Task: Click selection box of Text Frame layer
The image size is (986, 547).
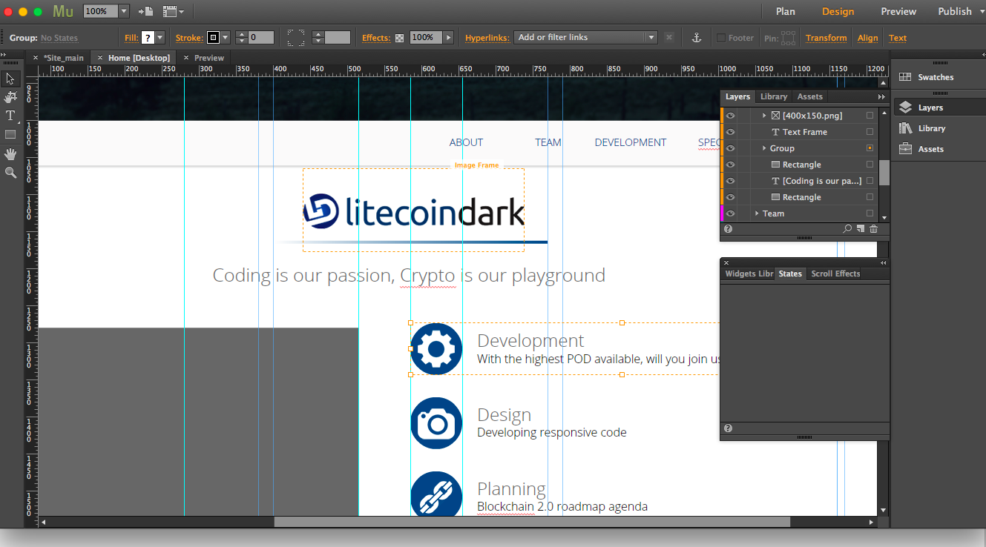Action: tap(870, 132)
